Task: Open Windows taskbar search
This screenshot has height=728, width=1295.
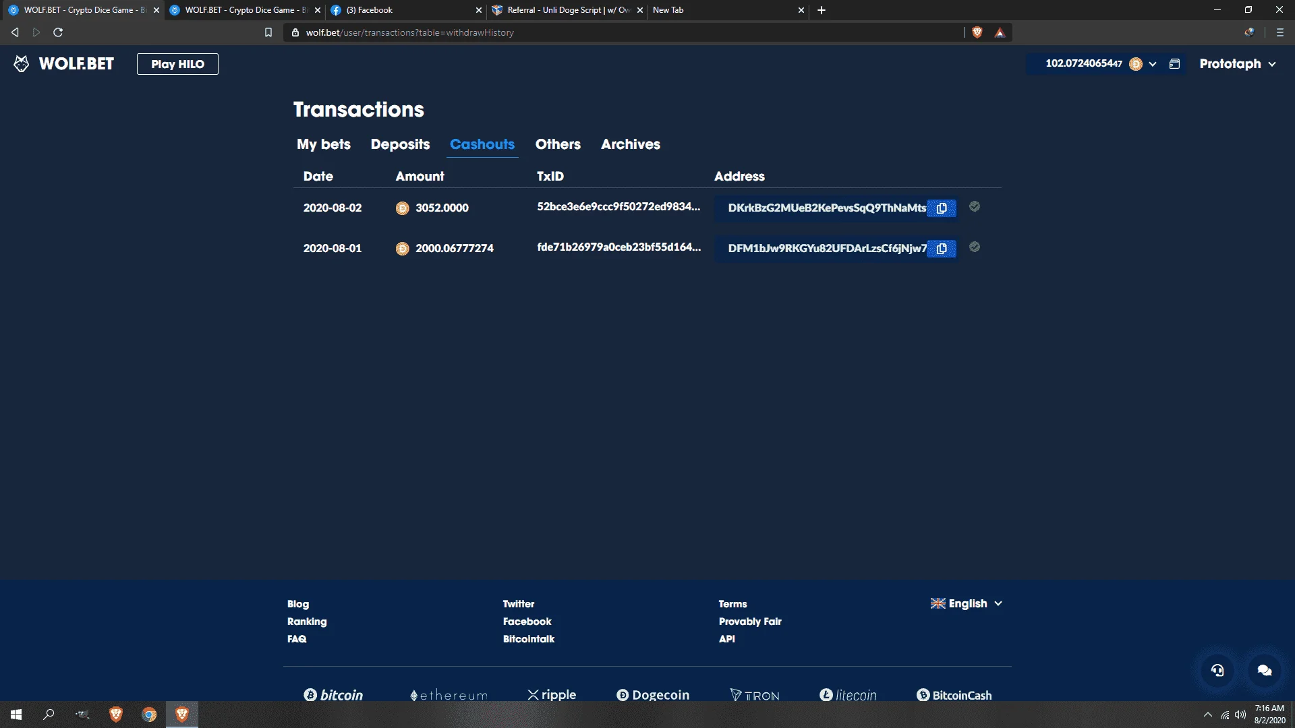Action: point(49,715)
